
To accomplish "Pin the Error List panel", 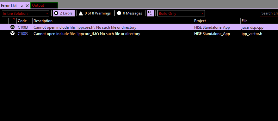I will (x=21, y=6).
